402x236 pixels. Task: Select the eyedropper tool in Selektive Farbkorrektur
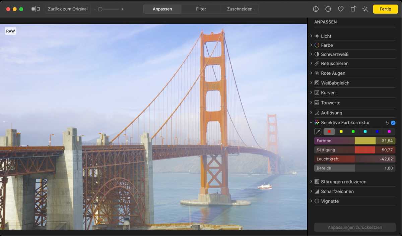pyautogui.click(x=318, y=132)
